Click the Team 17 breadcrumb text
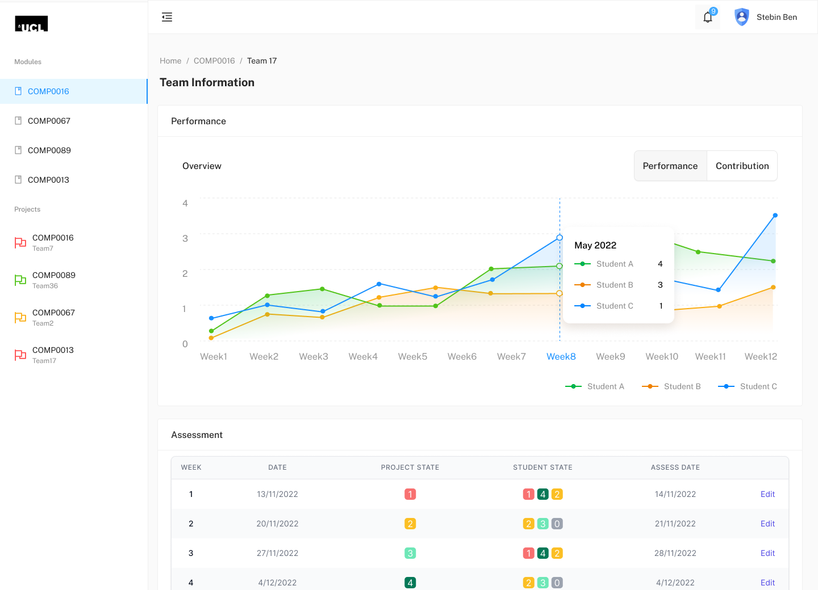 (262, 61)
